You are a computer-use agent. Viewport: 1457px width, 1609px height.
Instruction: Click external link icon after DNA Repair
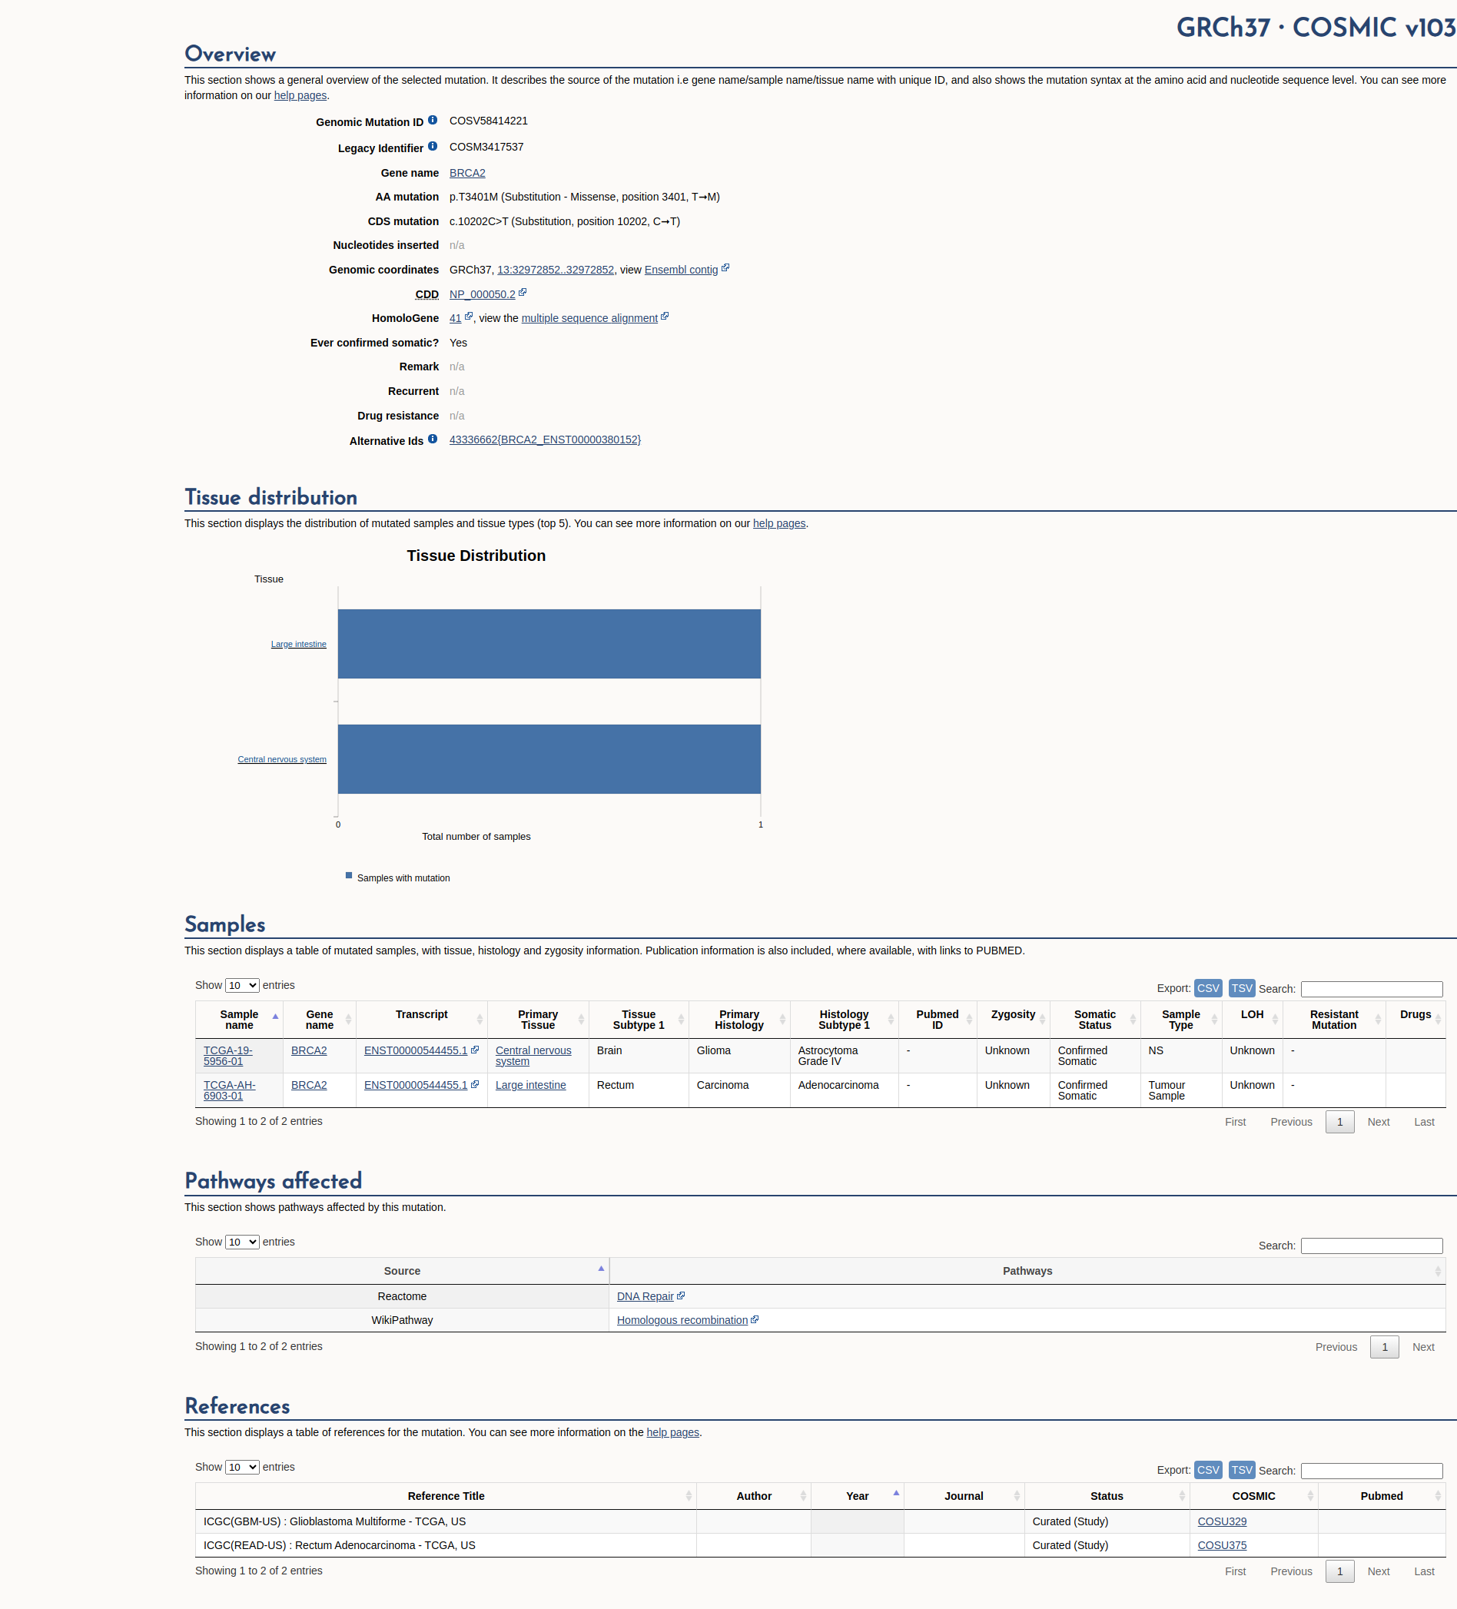(681, 1295)
